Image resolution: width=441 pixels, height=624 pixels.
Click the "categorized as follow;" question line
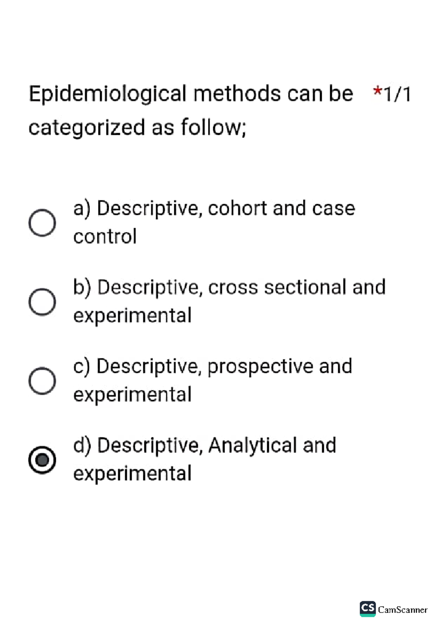(x=137, y=128)
